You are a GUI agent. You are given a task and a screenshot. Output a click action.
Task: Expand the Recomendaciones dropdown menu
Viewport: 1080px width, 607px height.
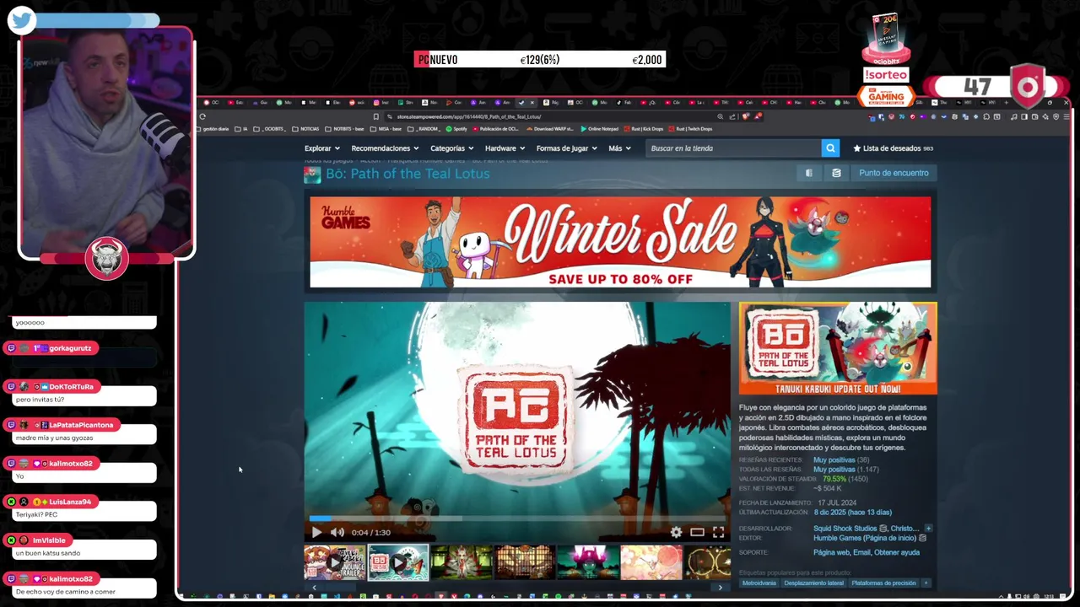point(384,148)
